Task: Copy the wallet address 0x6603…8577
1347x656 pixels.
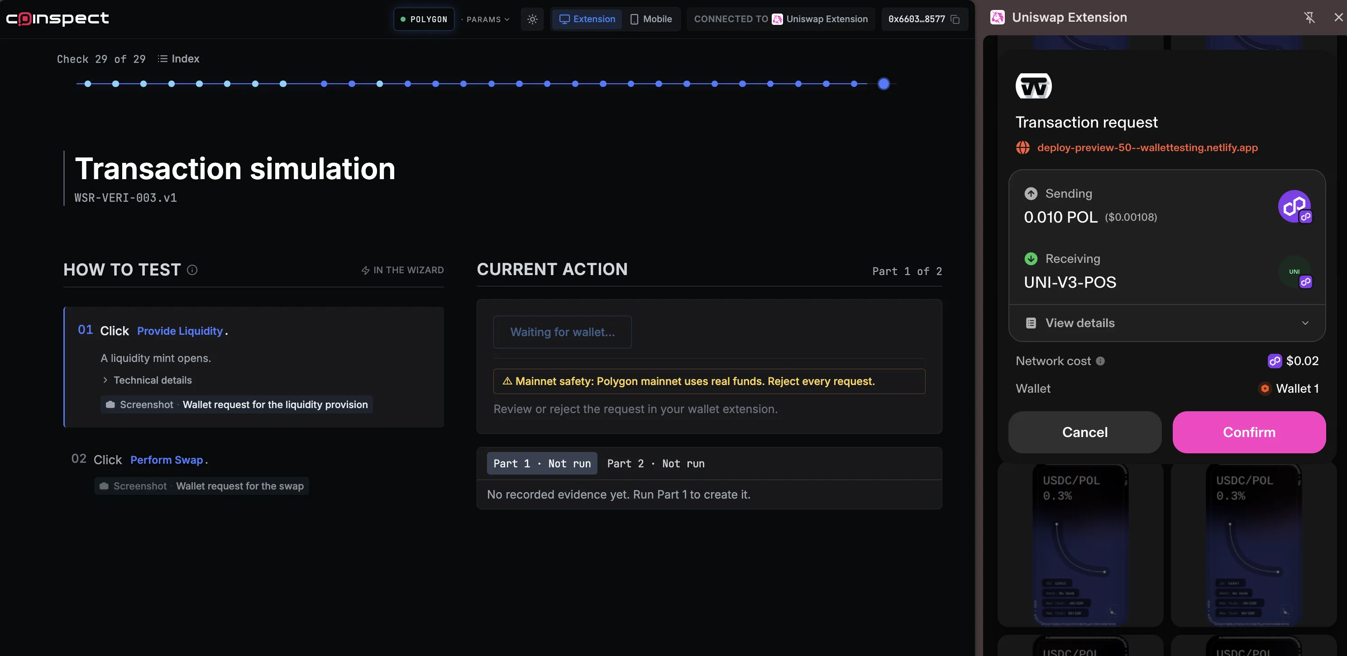Action: (955, 19)
